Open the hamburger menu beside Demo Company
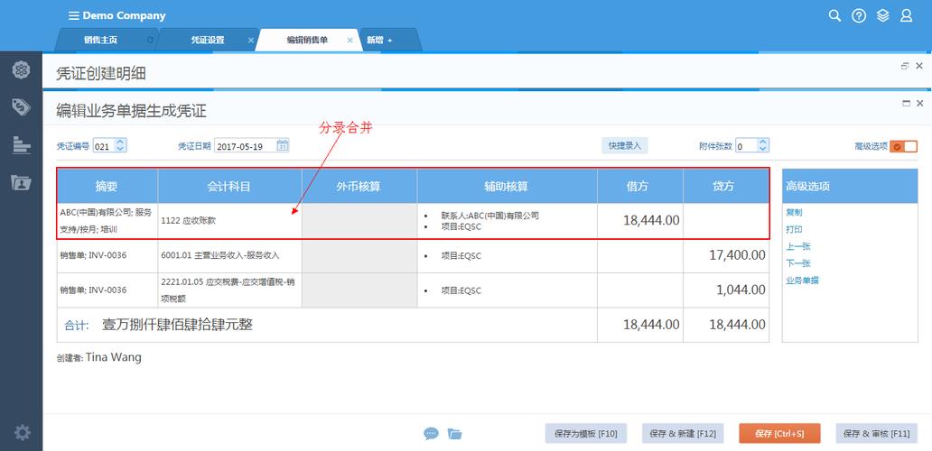932x451 pixels. (74, 15)
